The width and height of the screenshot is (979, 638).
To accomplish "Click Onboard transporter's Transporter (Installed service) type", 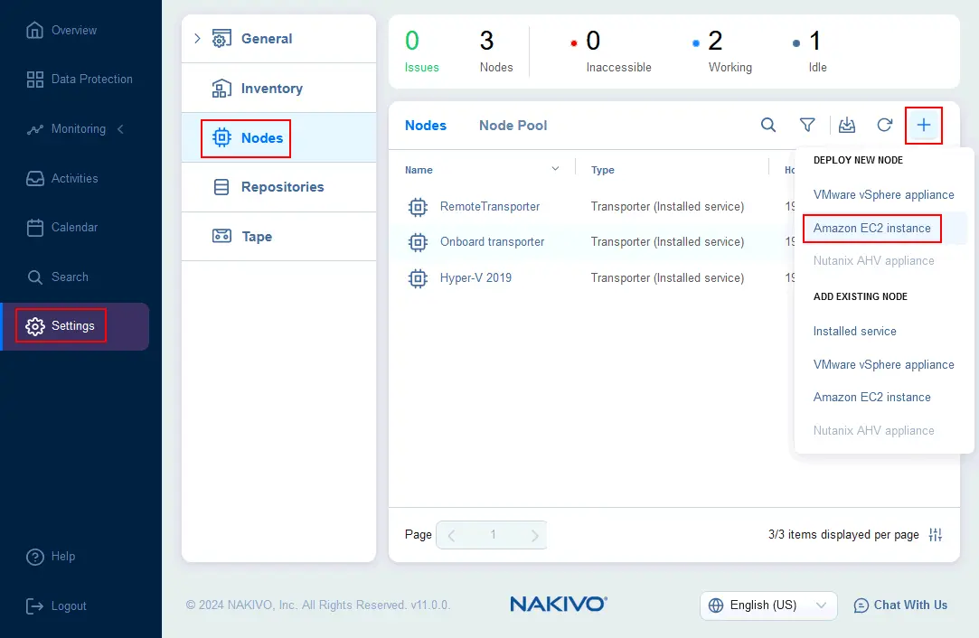I will click(667, 241).
